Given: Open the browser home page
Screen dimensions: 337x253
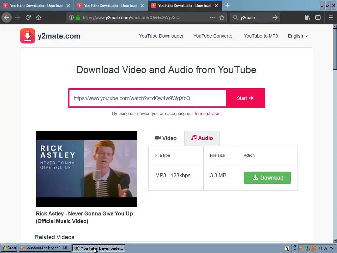Looking at the screenshot, I should pyautogui.click(x=39, y=18).
